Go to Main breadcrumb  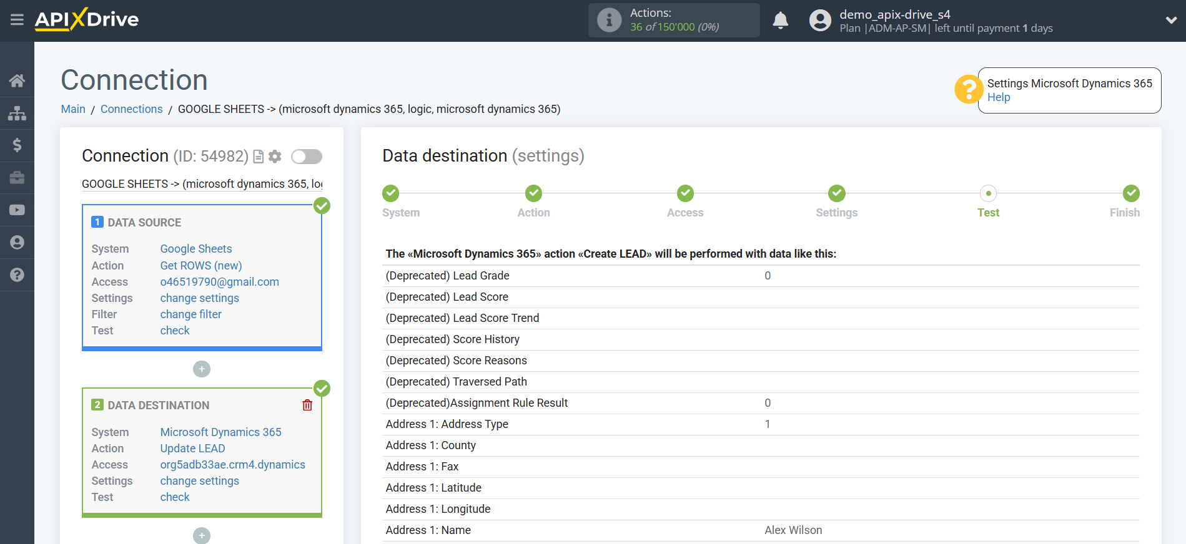[73, 109]
